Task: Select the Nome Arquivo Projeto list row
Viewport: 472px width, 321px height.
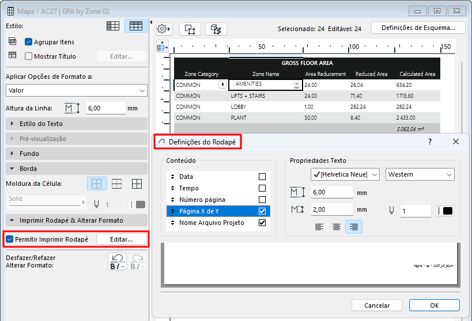Action: coord(218,223)
